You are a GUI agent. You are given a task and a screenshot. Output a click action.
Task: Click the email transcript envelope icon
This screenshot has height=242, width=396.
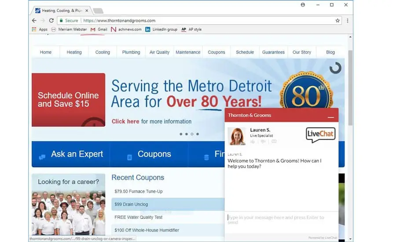click(274, 142)
